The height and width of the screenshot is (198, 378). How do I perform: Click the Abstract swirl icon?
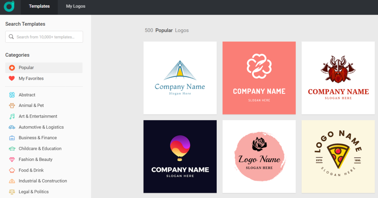12,95
